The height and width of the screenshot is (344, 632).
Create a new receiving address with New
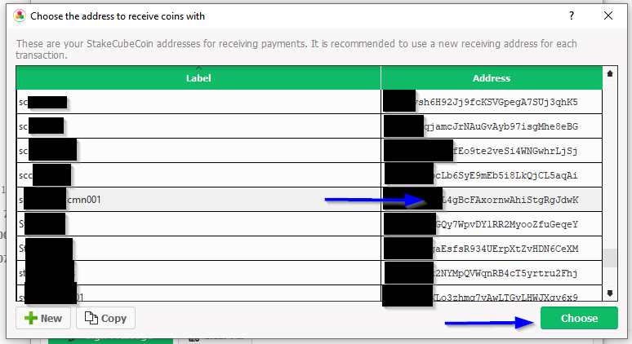pyautogui.click(x=43, y=318)
